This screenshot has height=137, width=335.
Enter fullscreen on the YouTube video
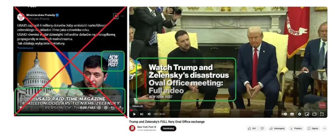click(x=322, y=114)
